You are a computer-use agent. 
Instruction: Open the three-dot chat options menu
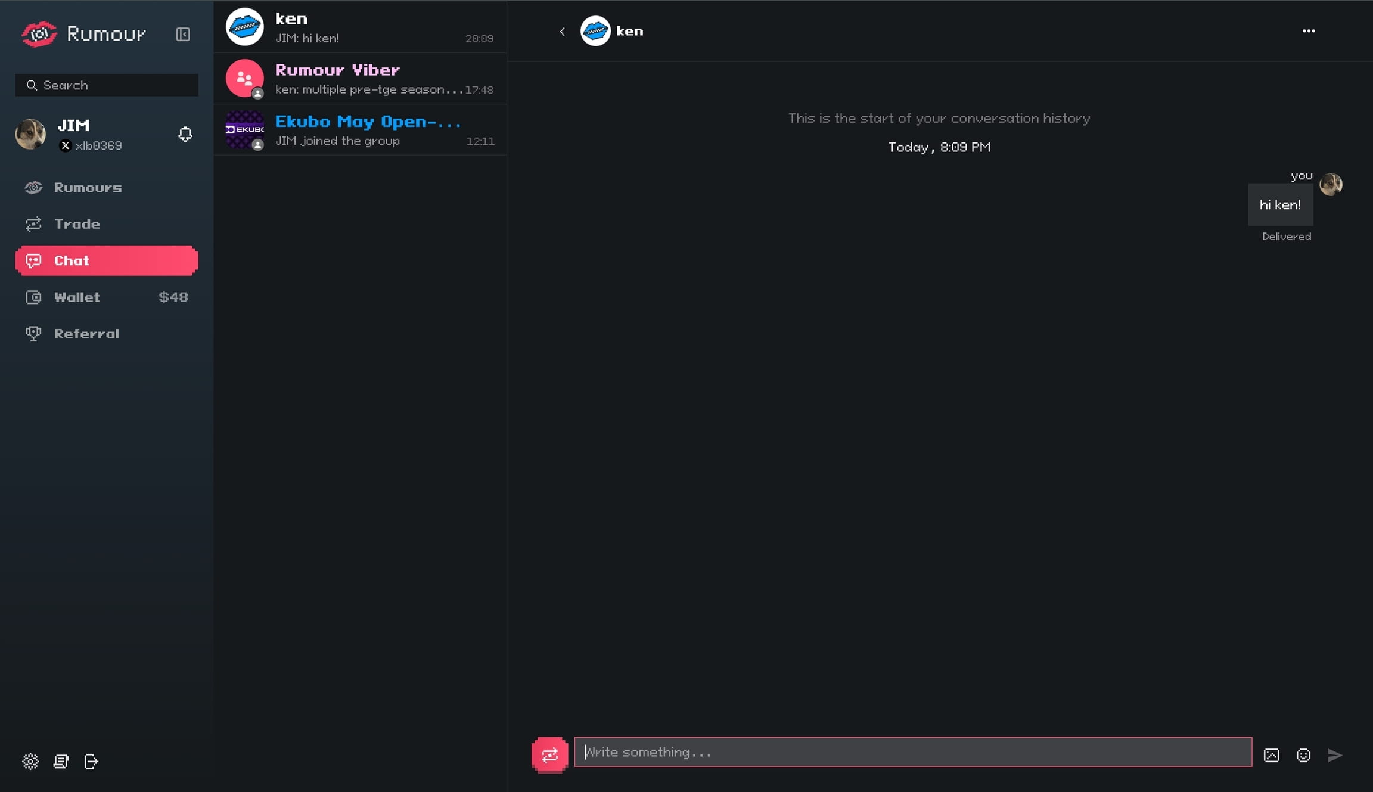click(1309, 31)
